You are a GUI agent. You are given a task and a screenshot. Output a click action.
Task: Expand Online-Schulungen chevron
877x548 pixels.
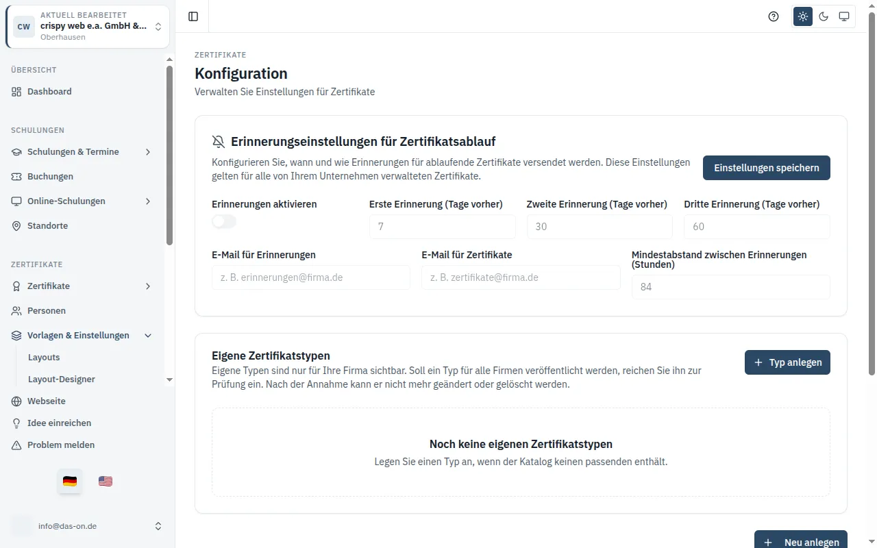148,201
